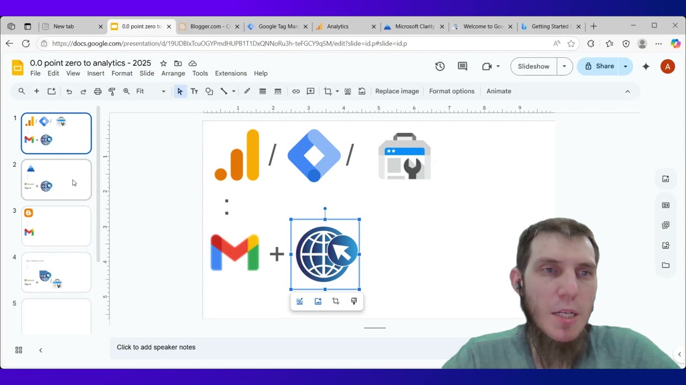Open the Arrange menu
The height and width of the screenshot is (385, 686).
173,73
